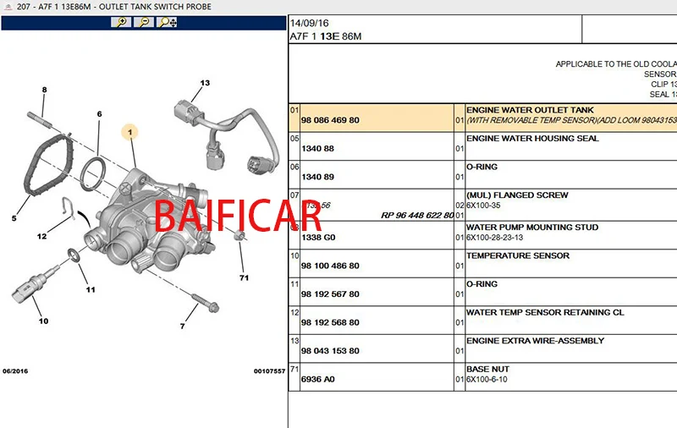The width and height of the screenshot is (677, 428).
Task: Select diagram callout number 8
Action: click(x=45, y=90)
